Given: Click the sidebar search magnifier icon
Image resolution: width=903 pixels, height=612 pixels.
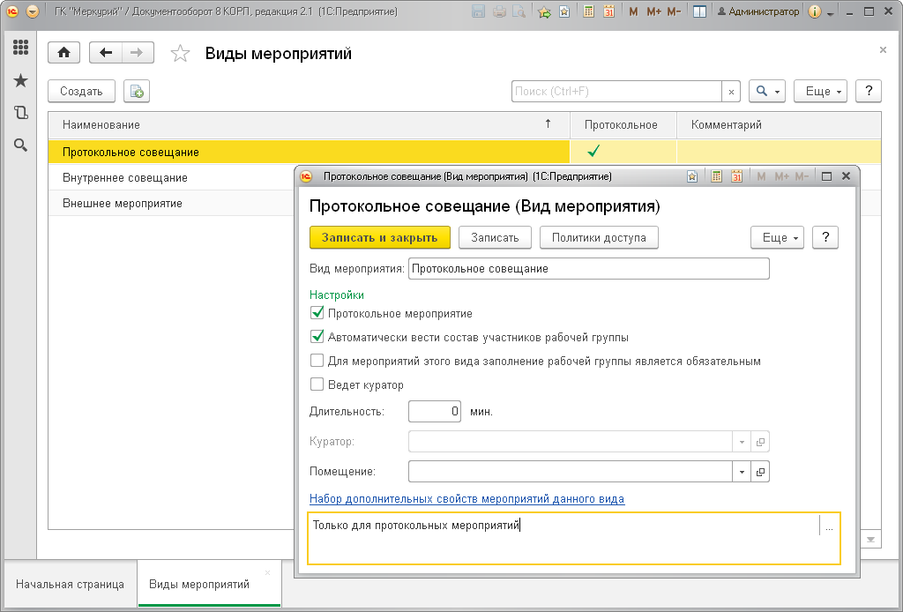Looking at the screenshot, I should [x=21, y=146].
